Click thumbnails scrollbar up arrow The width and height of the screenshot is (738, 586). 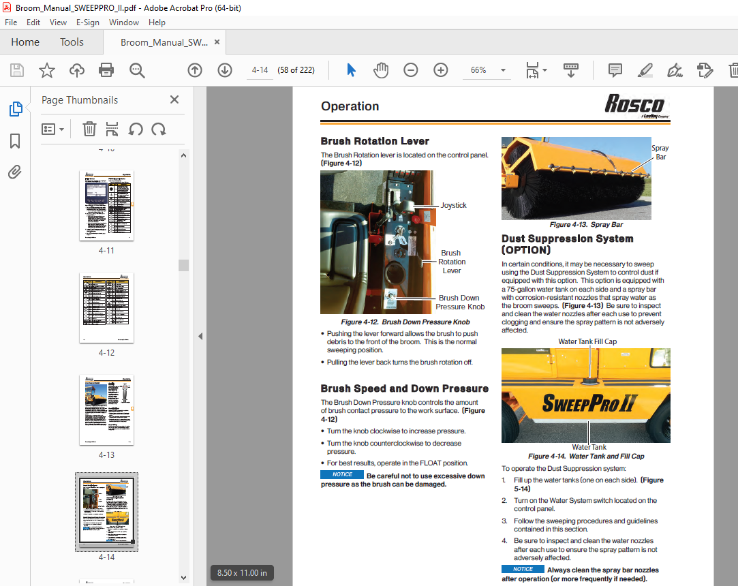183,155
